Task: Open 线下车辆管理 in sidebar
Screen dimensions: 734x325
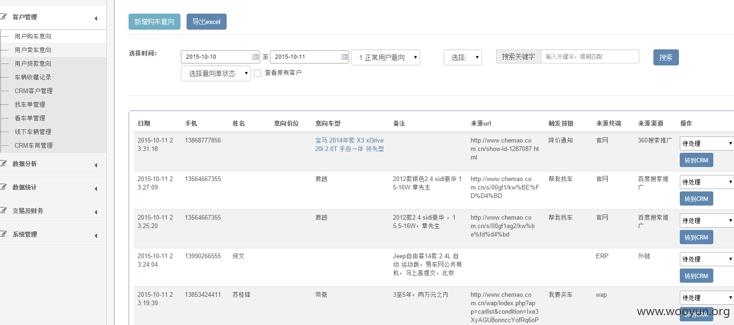Action: point(33,132)
